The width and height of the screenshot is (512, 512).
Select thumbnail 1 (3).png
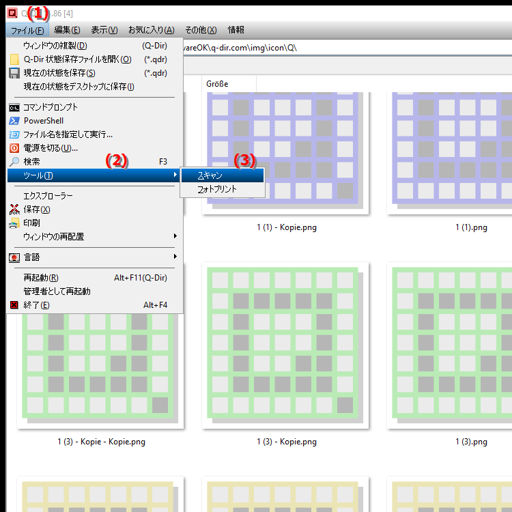click(449, 345)
